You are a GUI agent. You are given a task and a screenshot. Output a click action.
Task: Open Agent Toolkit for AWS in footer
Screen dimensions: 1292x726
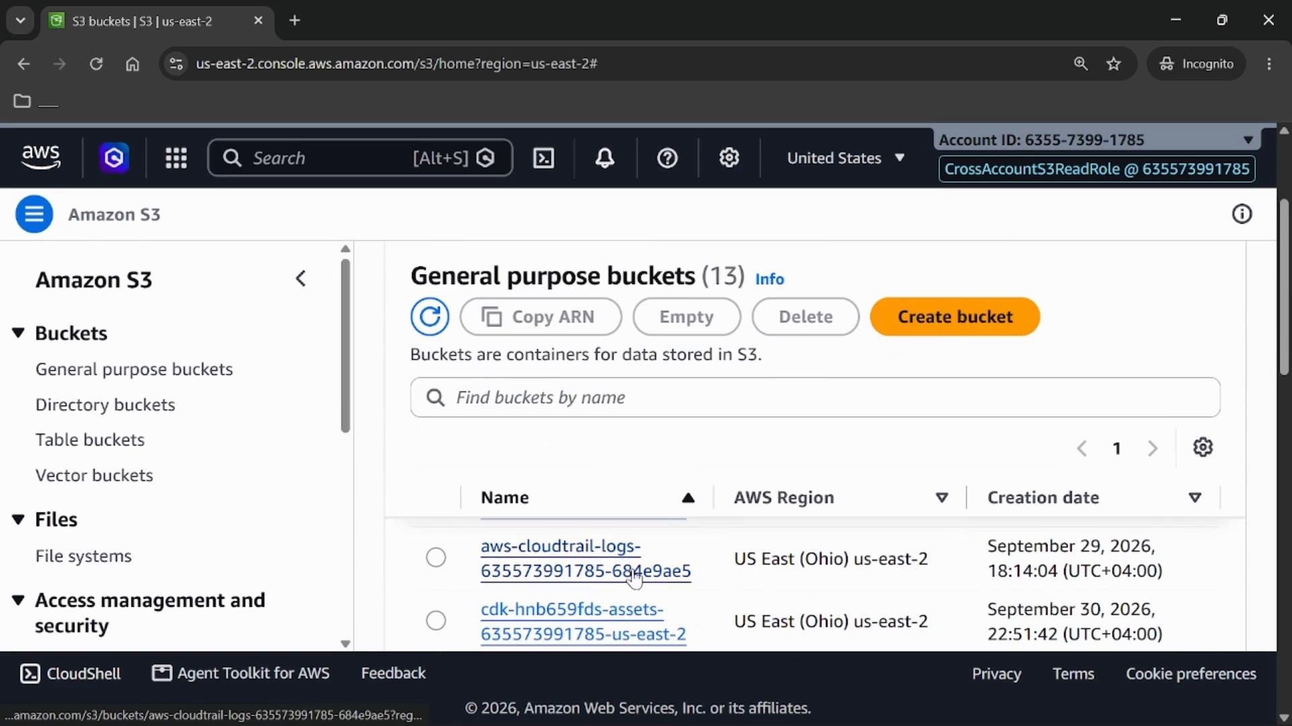pyautogui.click(x=241, y=674)
